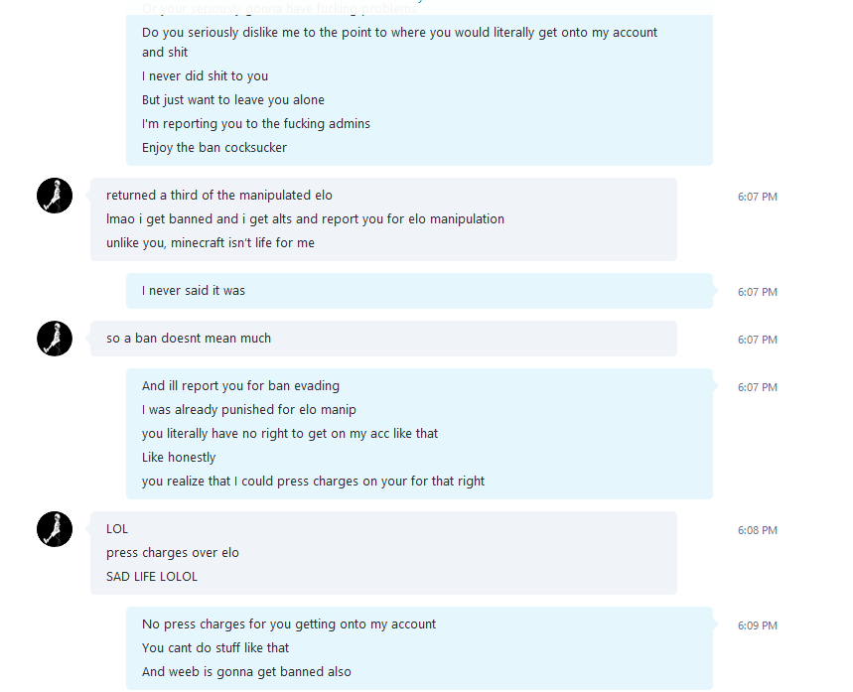Open the profile avatar next to "so a ban doesnt mean much"
This screenshot has width=853, height=692.
pyautogui.click(x=55, y=339)
